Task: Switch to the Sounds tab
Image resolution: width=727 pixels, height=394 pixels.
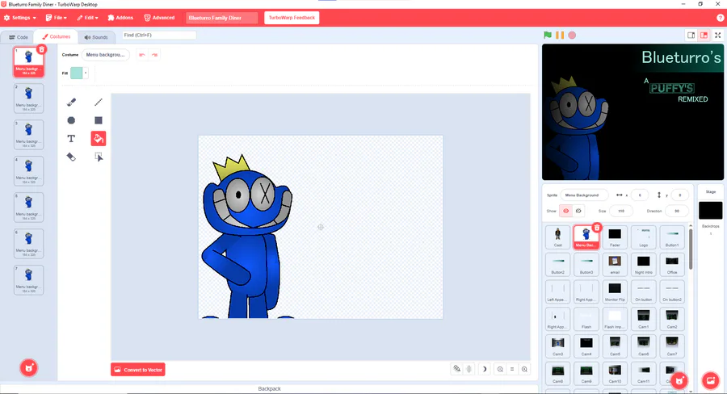Action: [x=96, y=37]
